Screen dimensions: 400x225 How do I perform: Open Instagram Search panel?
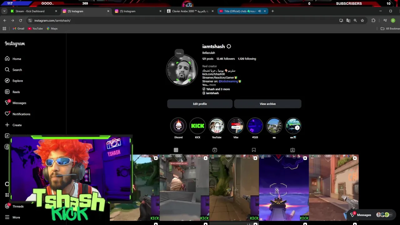coord(13,70)
